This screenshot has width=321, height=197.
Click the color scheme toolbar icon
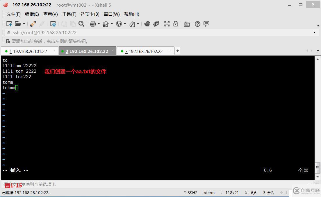coord(106,24)
